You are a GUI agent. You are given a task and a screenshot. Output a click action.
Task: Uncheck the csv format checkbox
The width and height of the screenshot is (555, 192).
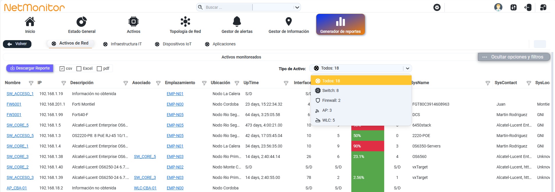point(62,69)
